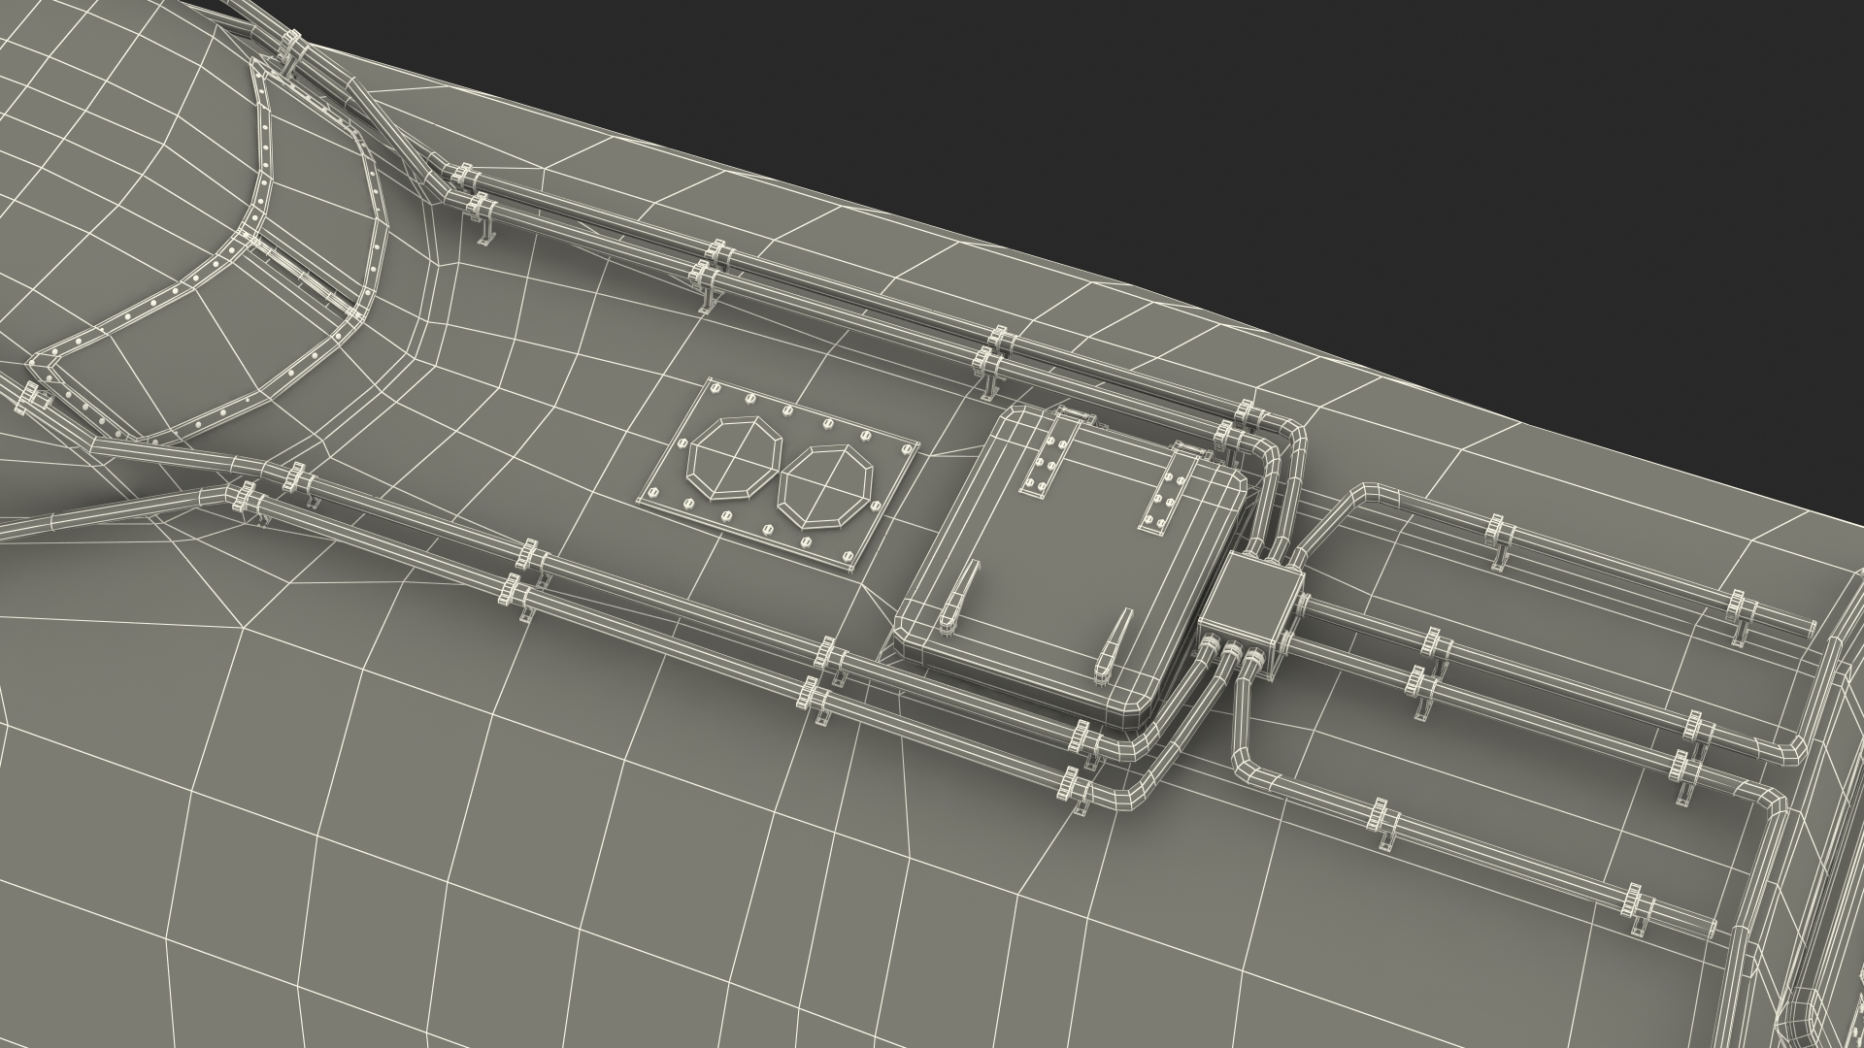Screen dimensions: 1864x1048
Task: Select the large rounded hatch cover panel
Action: [1070, 567]
